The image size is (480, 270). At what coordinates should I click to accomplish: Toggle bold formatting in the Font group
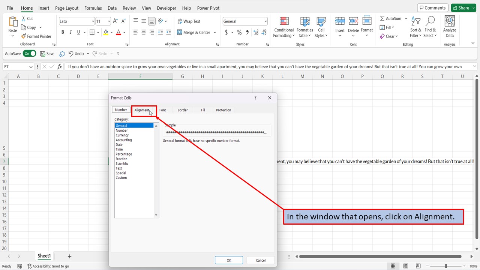pos(63,32)
